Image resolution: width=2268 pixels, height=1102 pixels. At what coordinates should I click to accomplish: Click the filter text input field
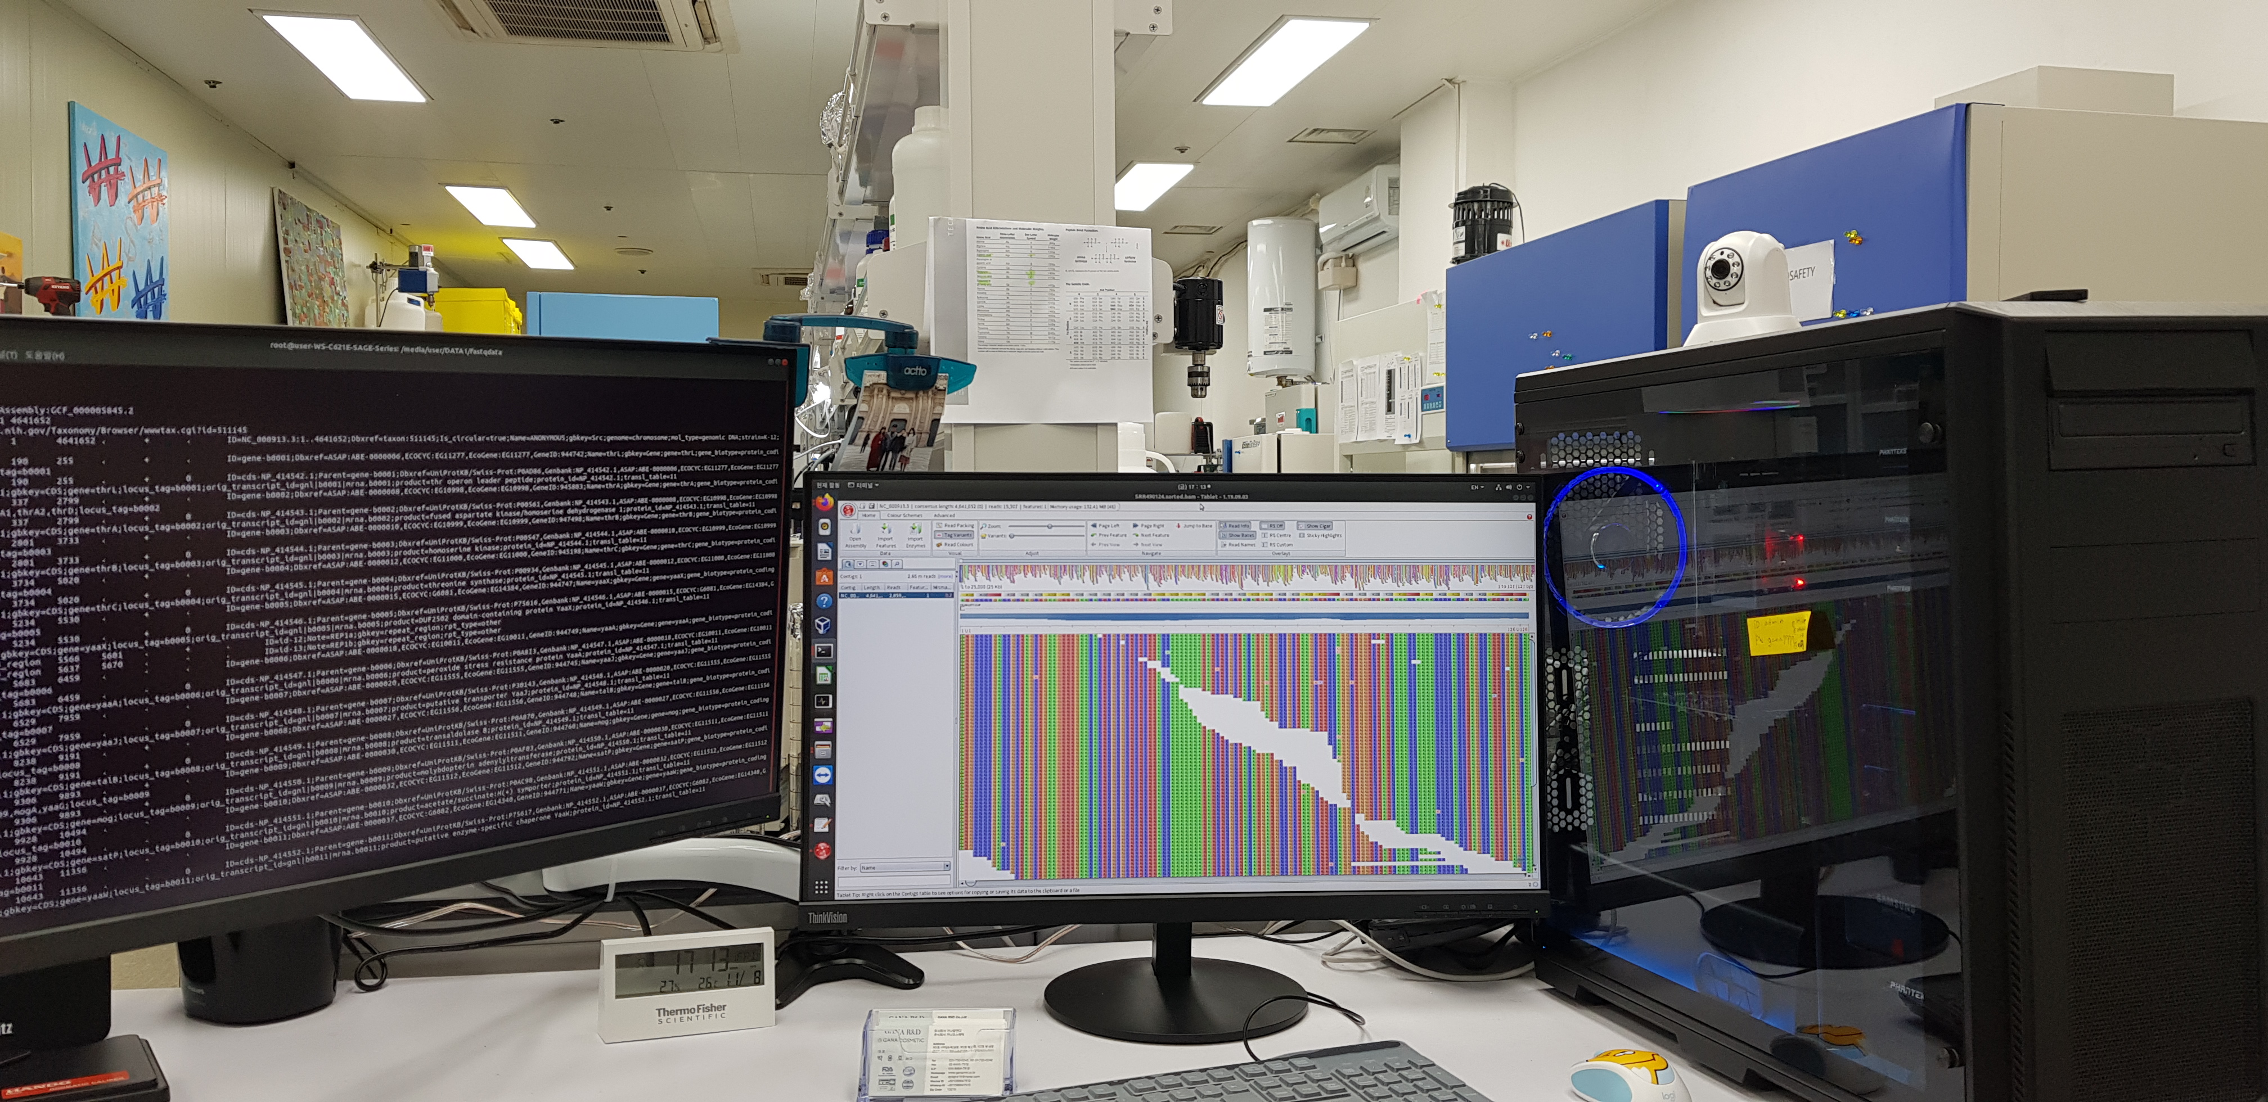(x=894, y=882)
